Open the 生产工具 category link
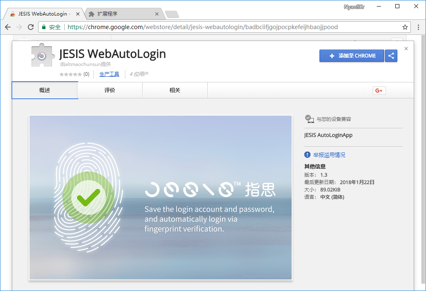This screenshot has width=426, height=291. point(109,74)
